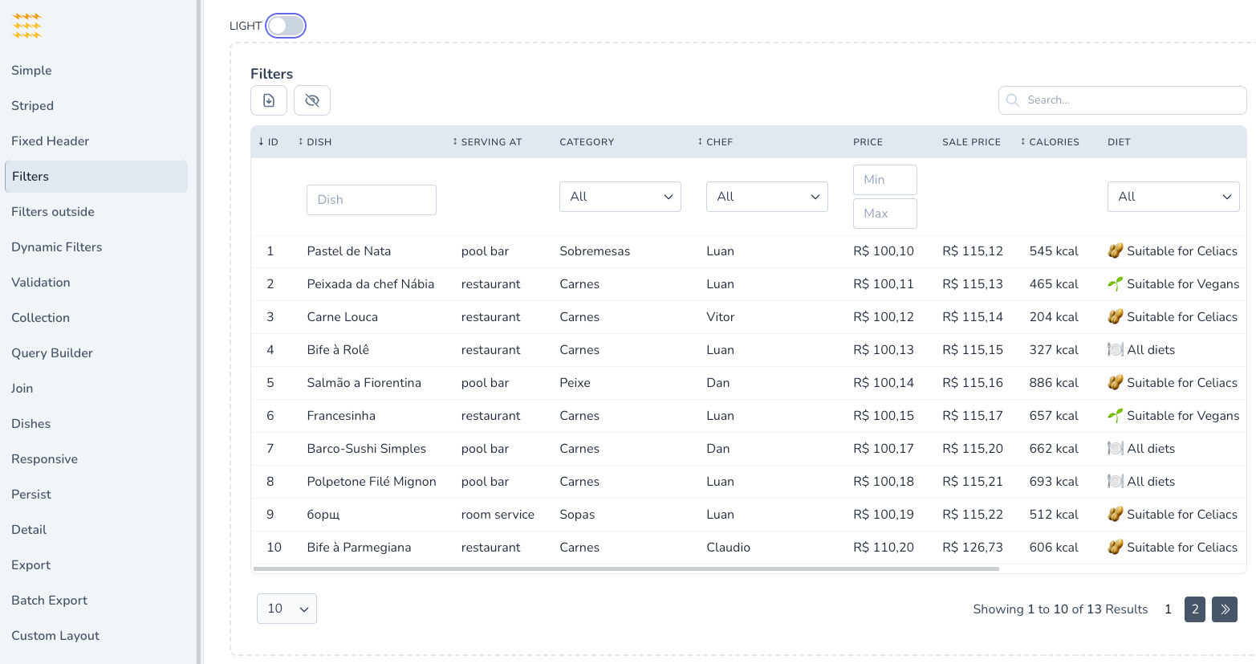Open Batch Export sidebar link
1256x664 pixels.
click(x=50, y=601)
